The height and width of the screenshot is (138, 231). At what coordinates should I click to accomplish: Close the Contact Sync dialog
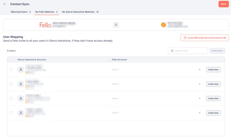point(4,4)
